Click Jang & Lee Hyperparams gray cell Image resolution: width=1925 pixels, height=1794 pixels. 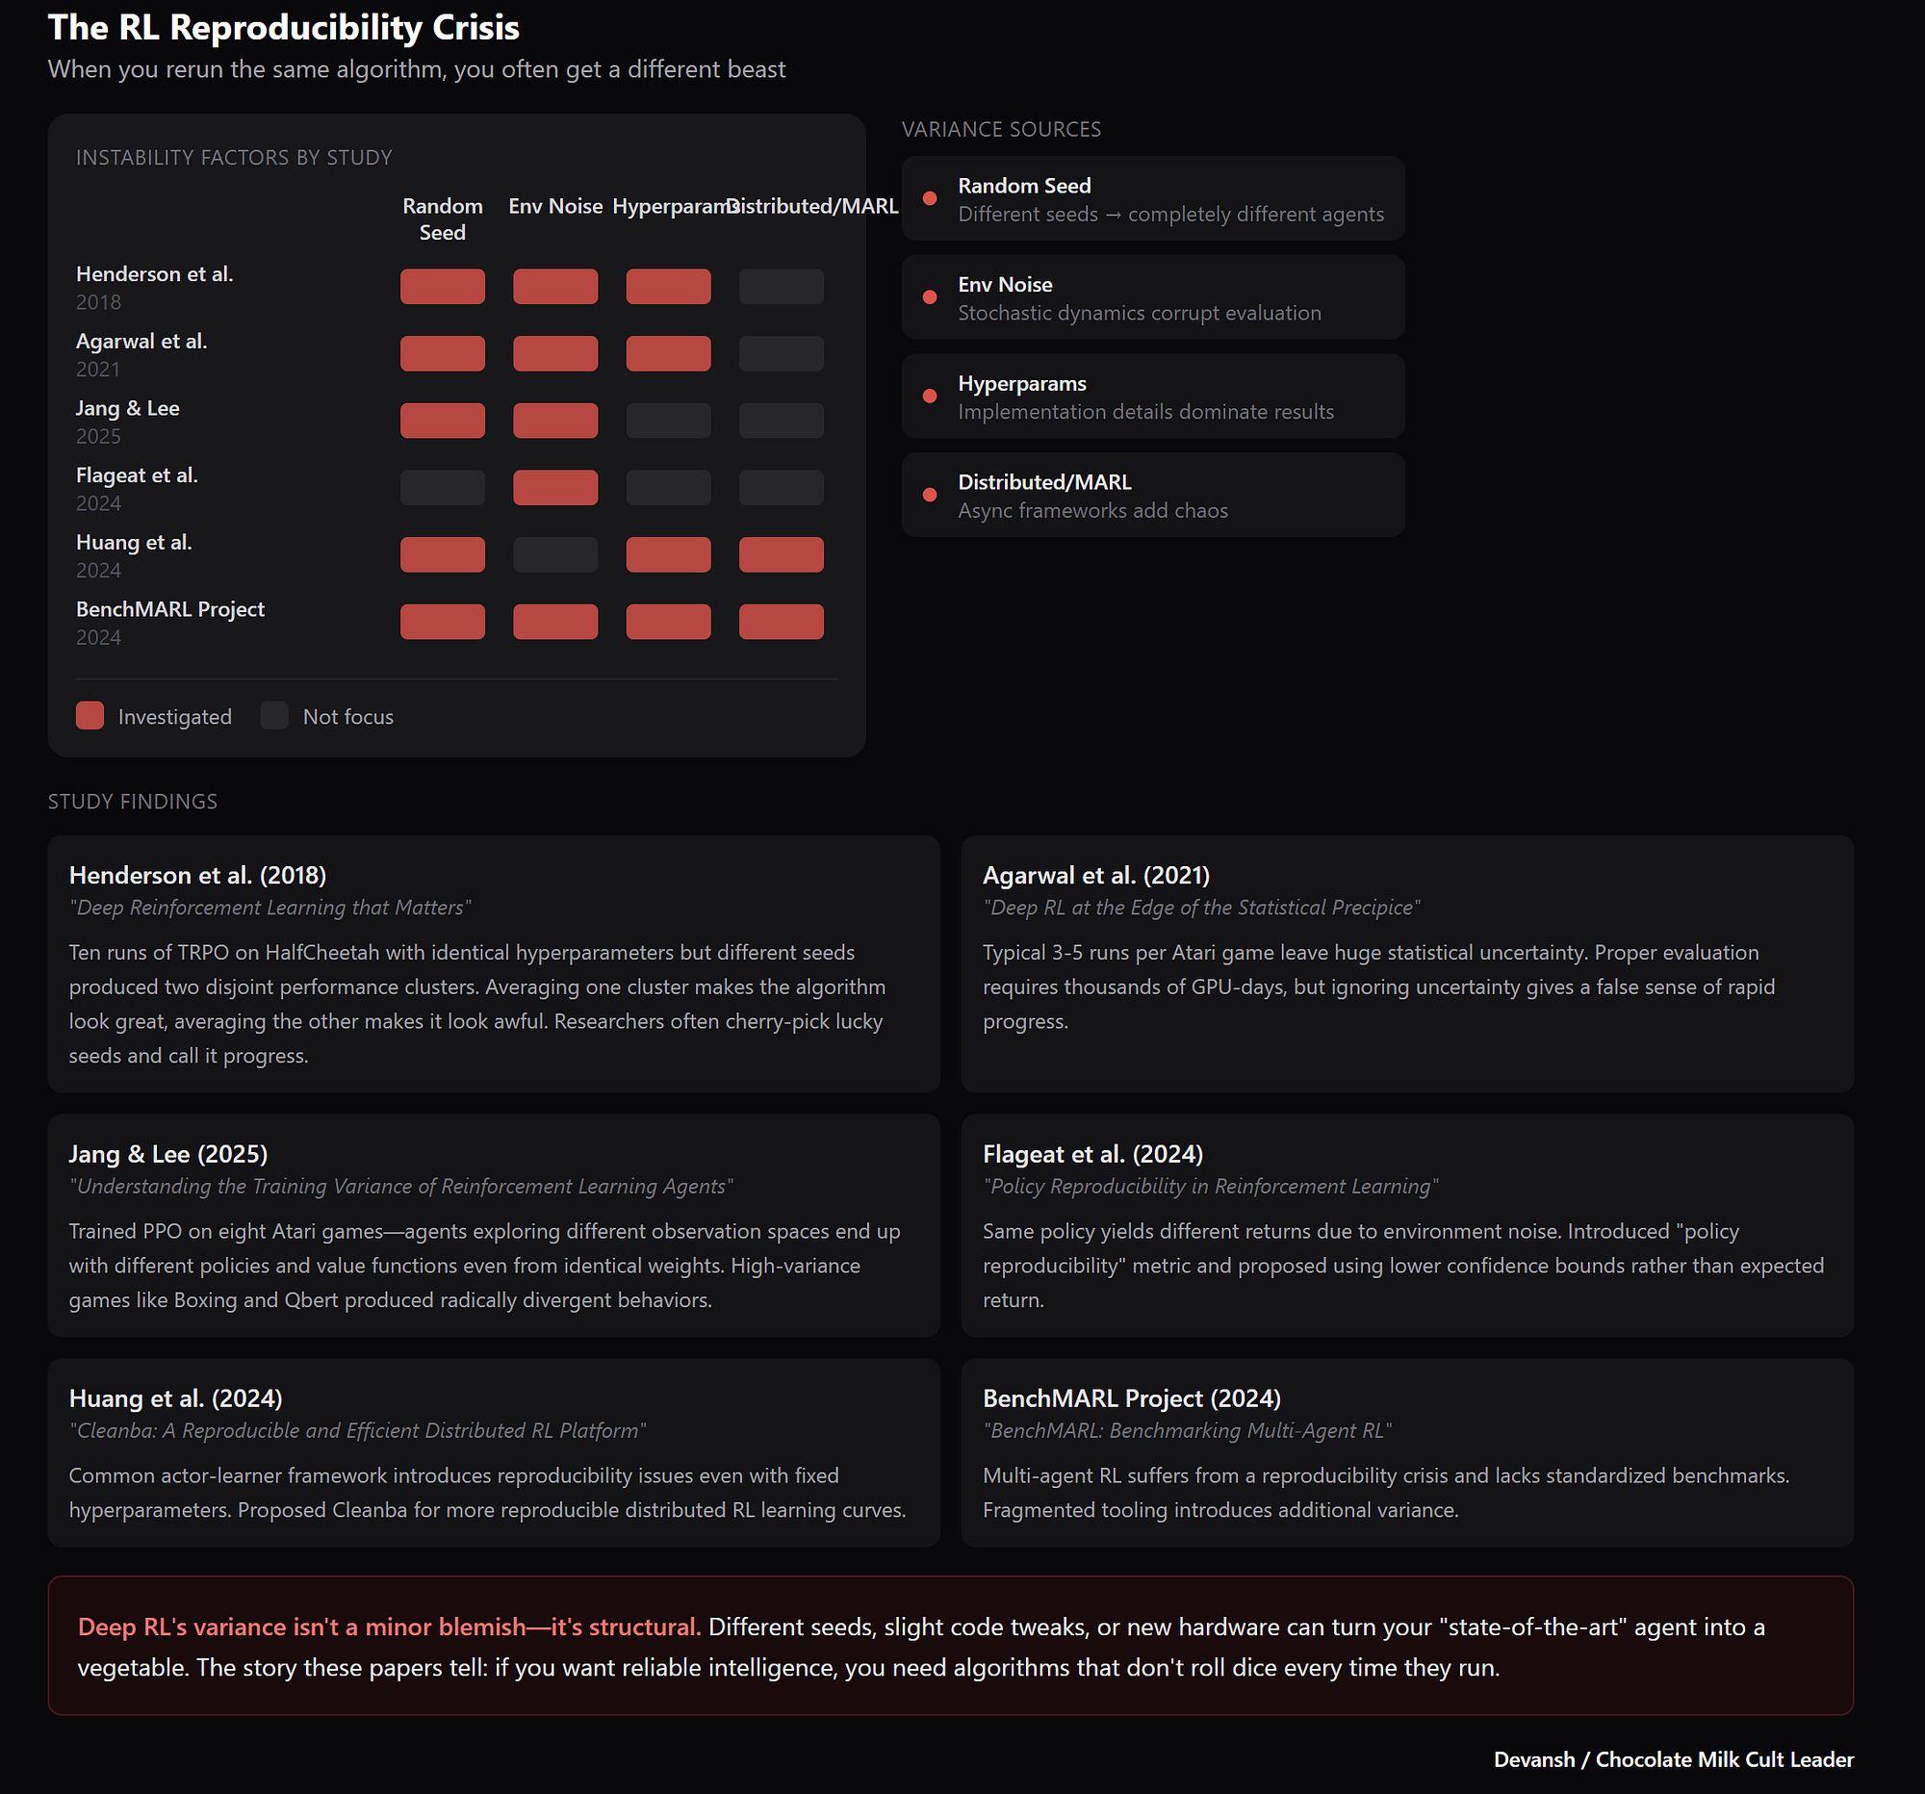(668, 422)
